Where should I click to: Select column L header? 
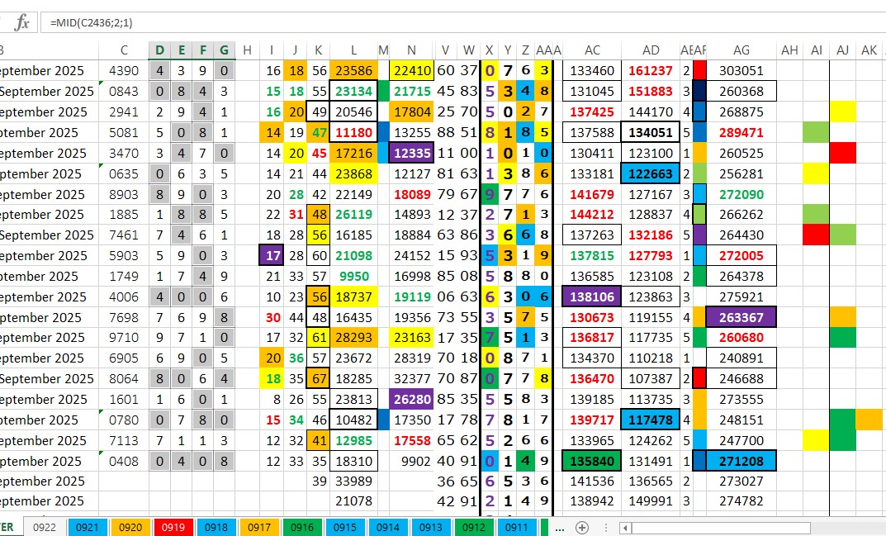pyautogui.click(x=353, y=50)
